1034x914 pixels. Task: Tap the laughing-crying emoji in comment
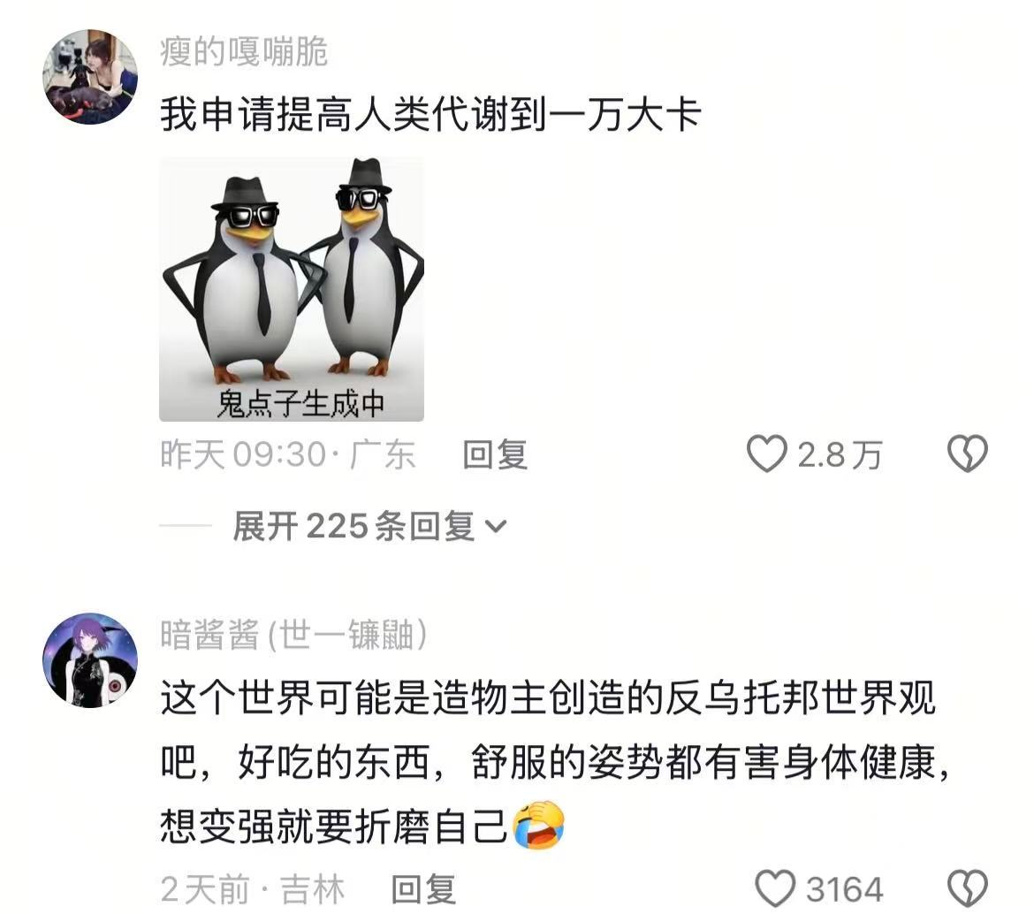[539, 825]
